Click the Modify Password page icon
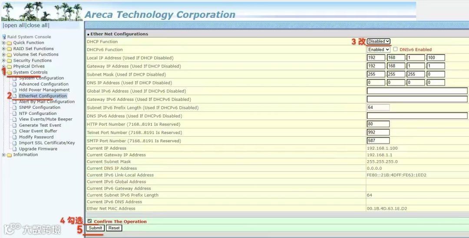Screen dimensions: 469x238 pos(14,137)
